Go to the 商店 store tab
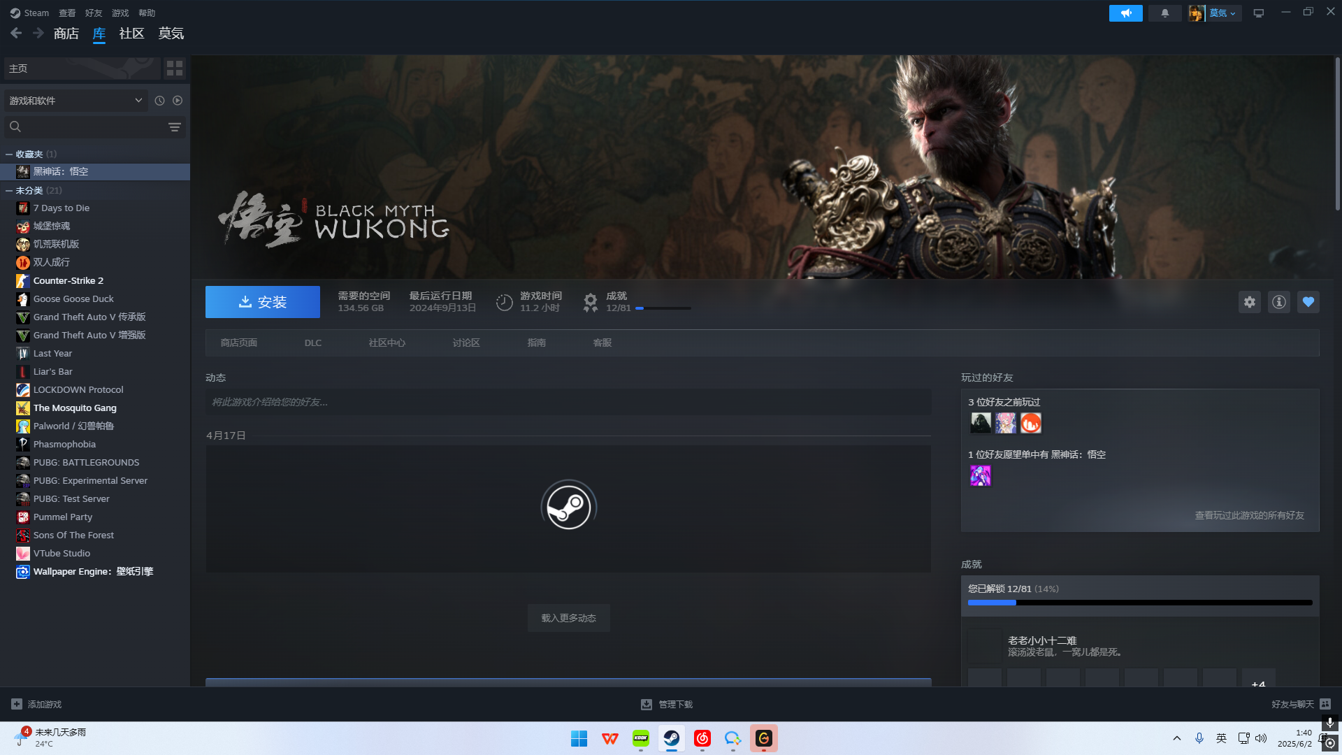This screenshot has height=755, width=1342. pyautogui.click(x=66, y=33)
